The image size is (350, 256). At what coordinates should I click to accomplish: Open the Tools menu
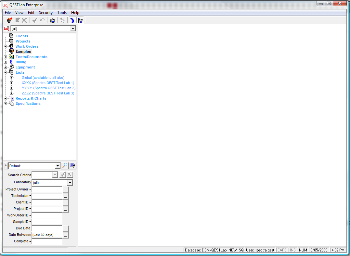(62, 13)
